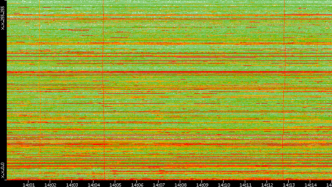Screen dimensions: 332x187
Task: Click the 14:10 time axis label
Action: click(224, 185)
